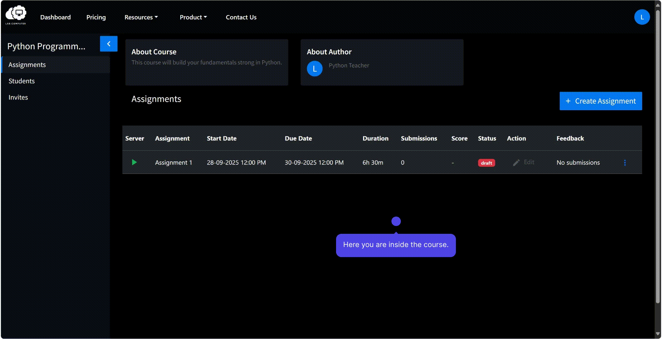Click the 6h 30m duration value
Viewport: 662px width, 339px height.
373,163
